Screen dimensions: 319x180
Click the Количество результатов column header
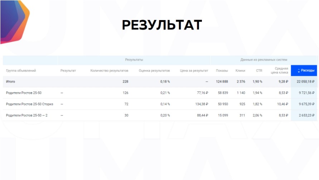109,71
